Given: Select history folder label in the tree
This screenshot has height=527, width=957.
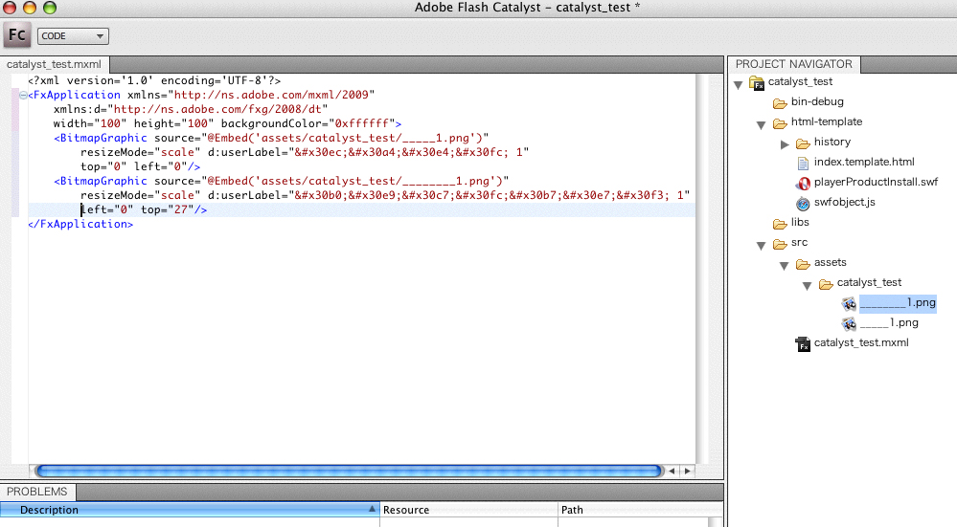Looking at the screenshot, I should coord(832,142).
